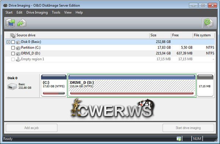
Task: Click the green arrow restore toolbar icon
Action: [22, 23]
